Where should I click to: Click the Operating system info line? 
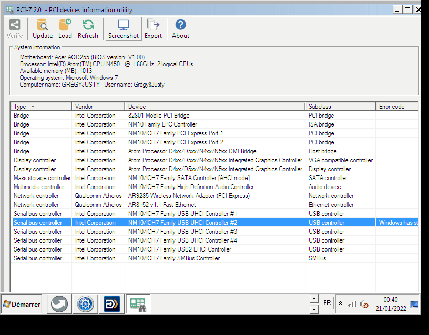click(69, 78)
